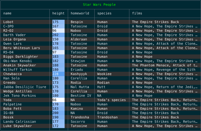Screen dimensions: 201x131
Task: Click the name Lando Calrissian
Action: [x=20, y=122]
